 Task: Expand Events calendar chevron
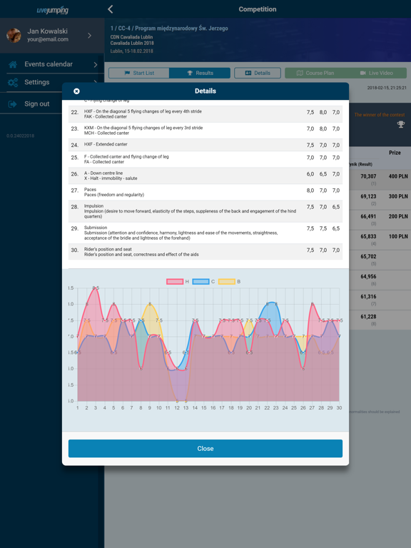pyautogui.click(x=96, y=64)
